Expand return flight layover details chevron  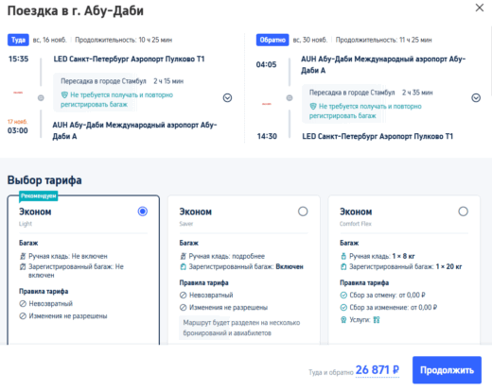476,98
